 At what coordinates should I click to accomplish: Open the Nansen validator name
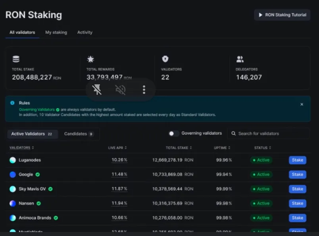tap(26, 203)
